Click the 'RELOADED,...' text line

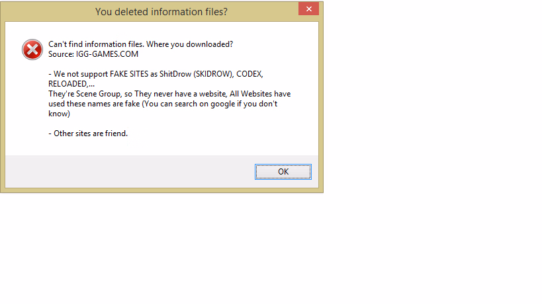click(x=71, y=84)
